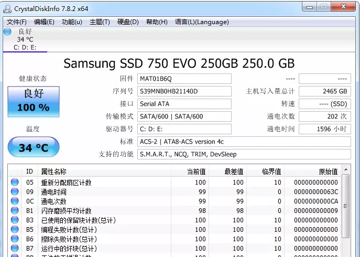Click the disk status orb above C: D: E:
360x257 pixels.
(7, 31)
